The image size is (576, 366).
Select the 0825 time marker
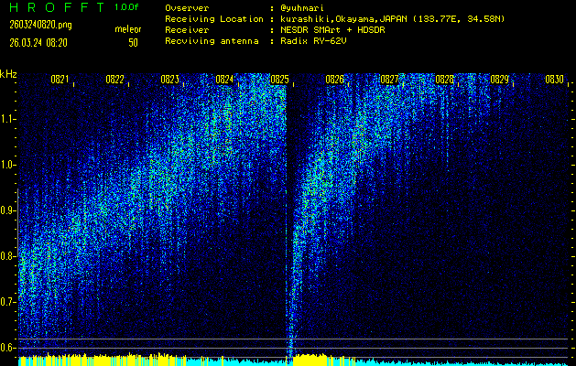279,81
